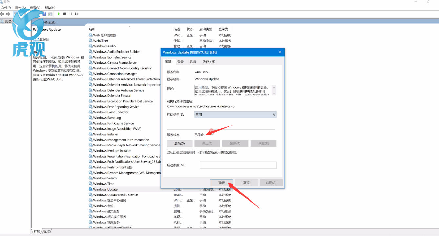The width and height of the screenshot is (439, 236).
Task: Click the blue Help question mark icon
Action: point(44,14)
